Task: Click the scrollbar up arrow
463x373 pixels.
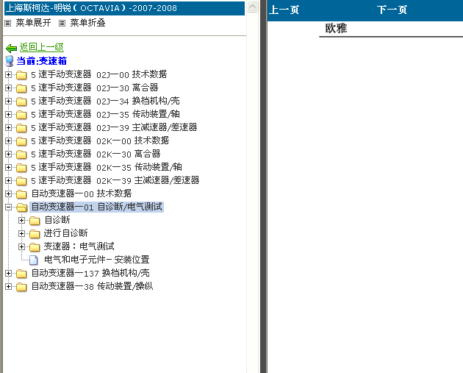Action: coord(253,7)
